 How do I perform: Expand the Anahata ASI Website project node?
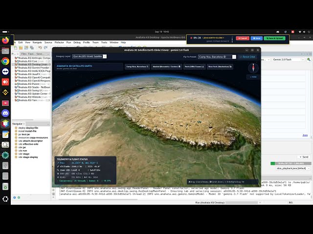tap(13, 97)
